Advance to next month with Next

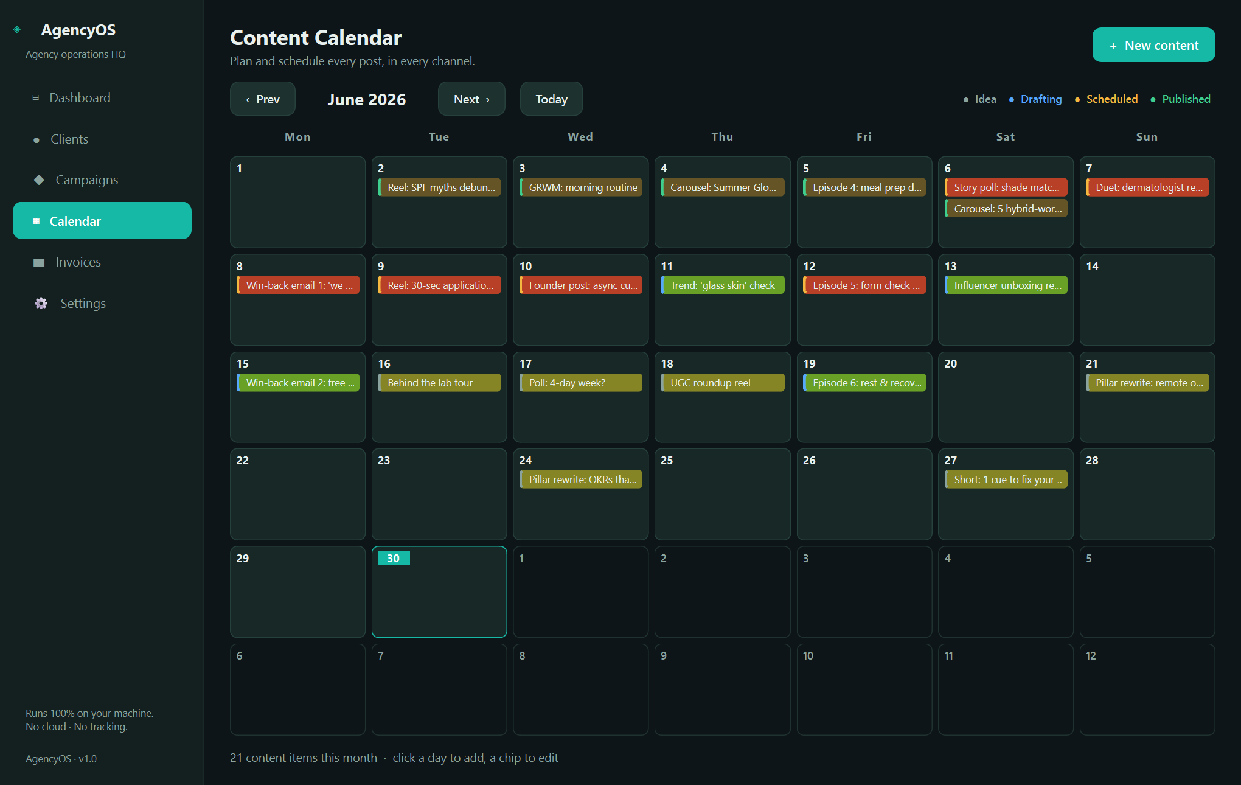coord(471,99)
